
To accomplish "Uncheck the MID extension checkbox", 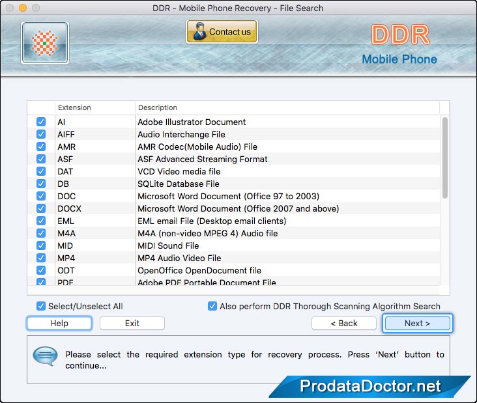I will (x=41, y=245).
